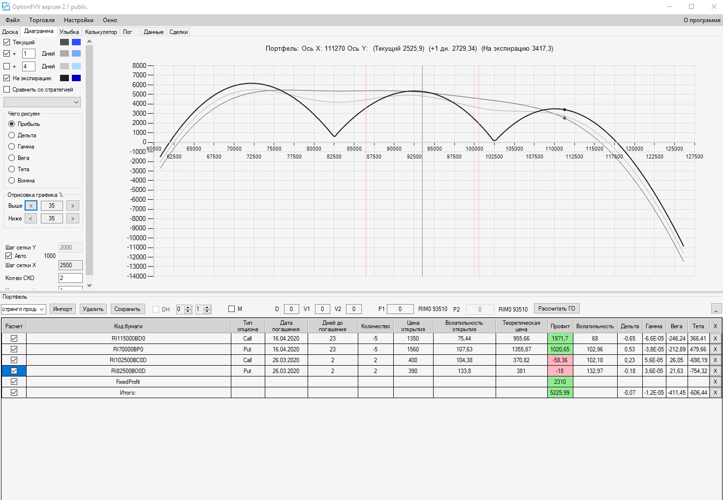Increase the Выше drawing percent with right arrow
723x500 pixels.
[x=73, y=206]
